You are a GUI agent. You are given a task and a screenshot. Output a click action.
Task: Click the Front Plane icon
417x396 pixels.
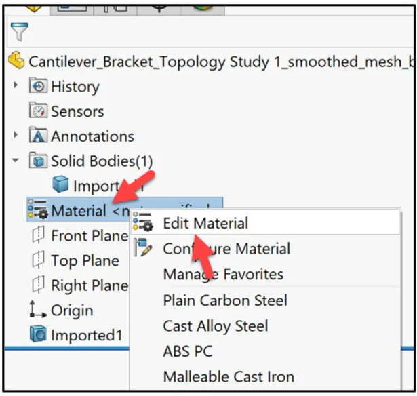[x=38, y=236]
